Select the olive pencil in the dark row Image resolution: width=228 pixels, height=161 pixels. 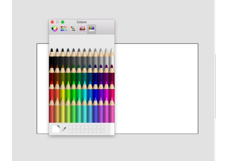tap(63, 75)
